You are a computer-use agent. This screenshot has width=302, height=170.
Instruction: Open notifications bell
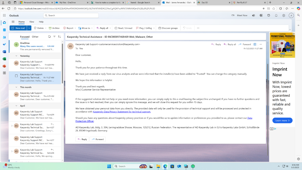[276, 15]
